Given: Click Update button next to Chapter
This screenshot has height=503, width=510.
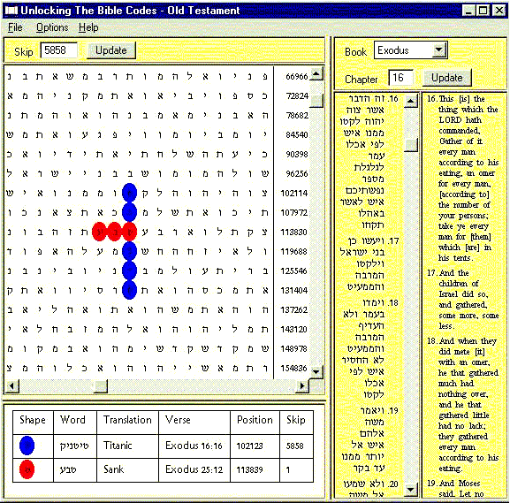Looking at the screenshot, I should tap(447, 78).
